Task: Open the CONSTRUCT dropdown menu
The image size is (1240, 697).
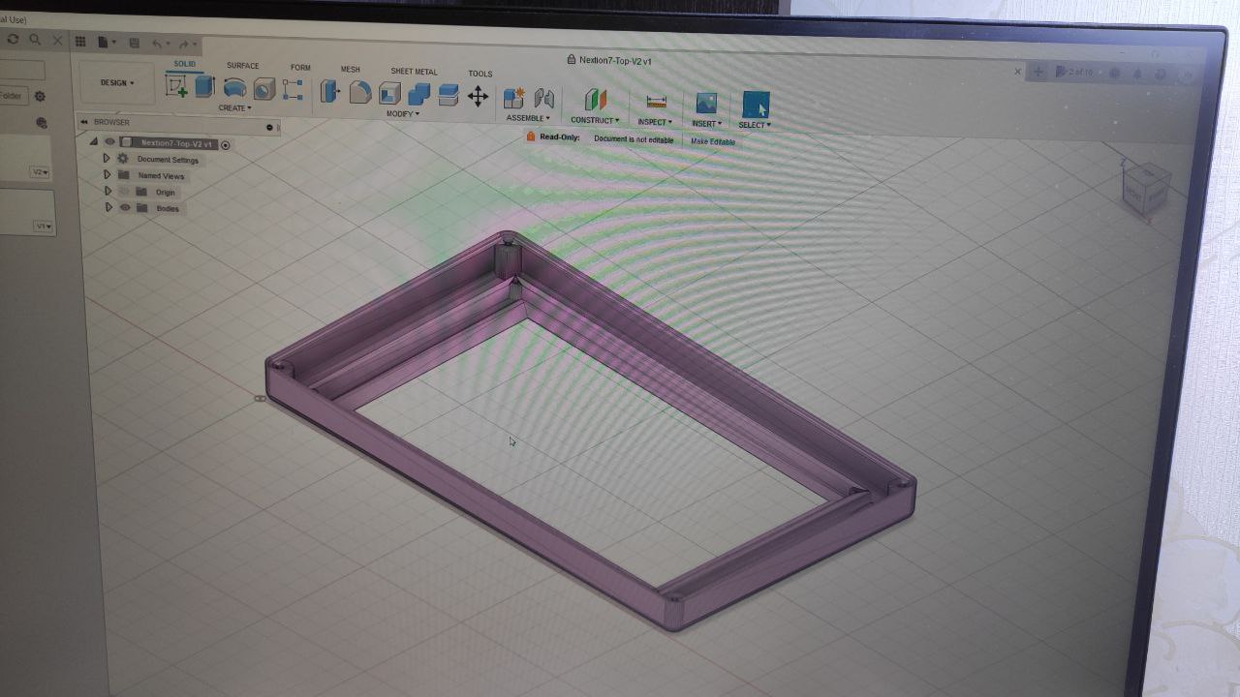Action: click(x=595, y=120)
